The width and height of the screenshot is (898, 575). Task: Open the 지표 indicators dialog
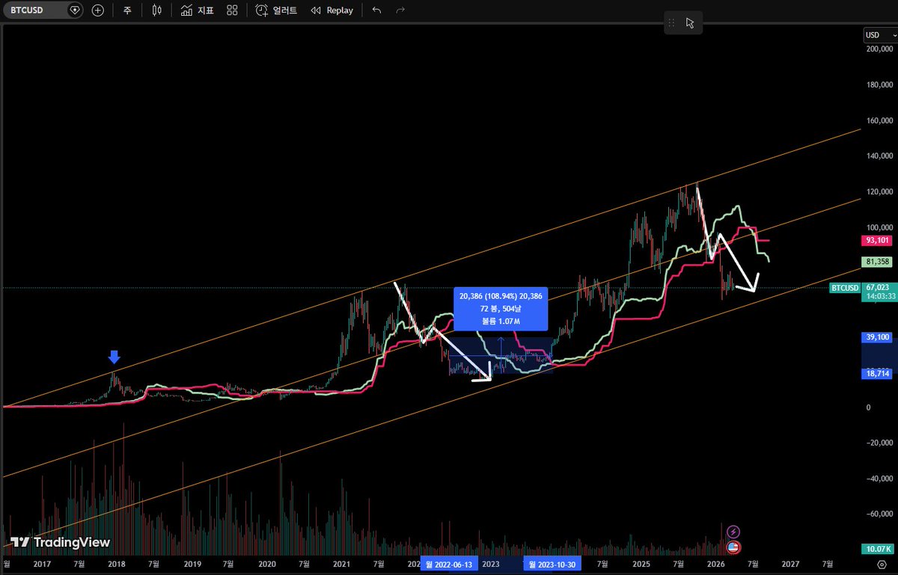click(x=198, y=10)
